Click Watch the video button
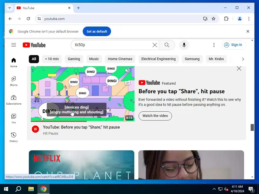The width and height of the screenshot is (259, 194). tap(155, 116)
